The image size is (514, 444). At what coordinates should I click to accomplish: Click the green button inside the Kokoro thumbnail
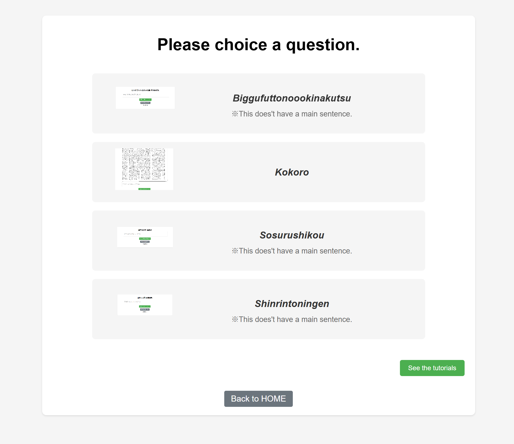coord(144,189)
